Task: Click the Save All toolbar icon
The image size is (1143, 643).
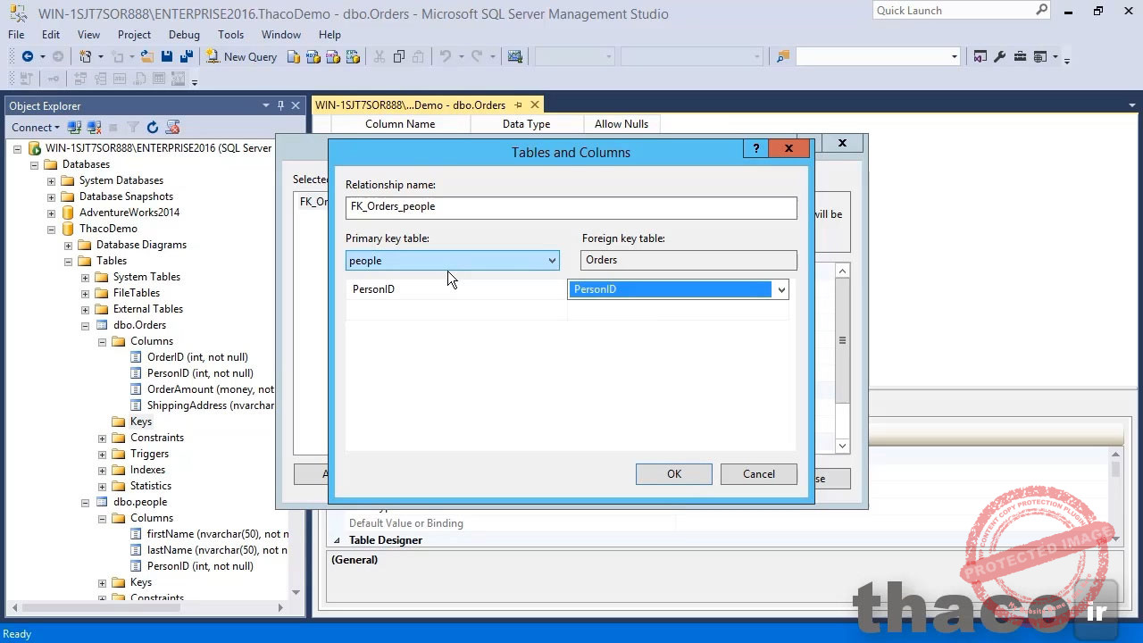Action: (x=186, y=56)
